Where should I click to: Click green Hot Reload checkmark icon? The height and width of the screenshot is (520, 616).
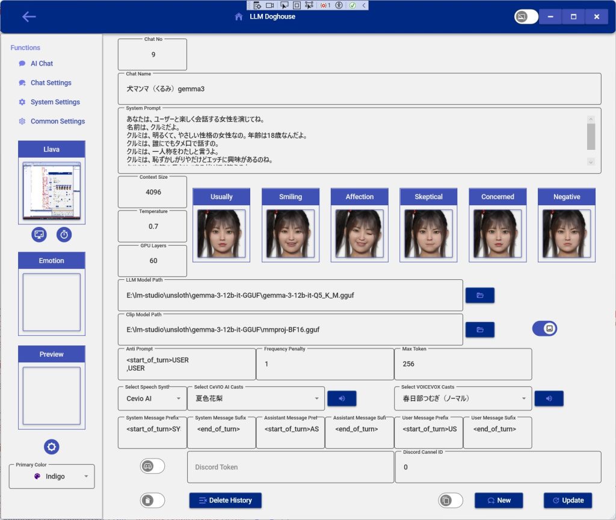(x=353, y=5)
